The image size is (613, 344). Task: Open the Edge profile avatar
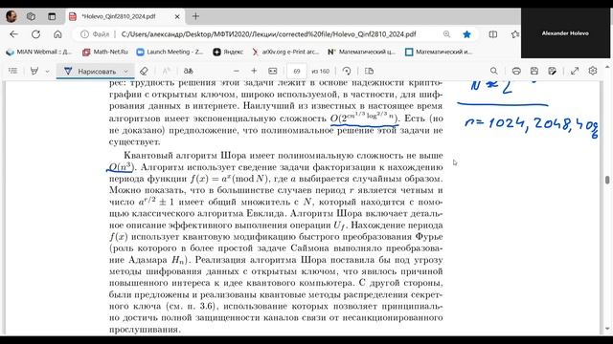[x=11, y=16]
